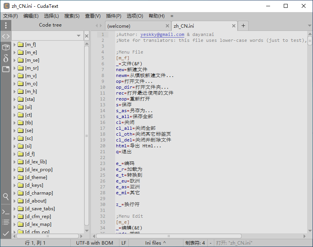
Task: Close the (welcome) tab
Action: [167, 26]
